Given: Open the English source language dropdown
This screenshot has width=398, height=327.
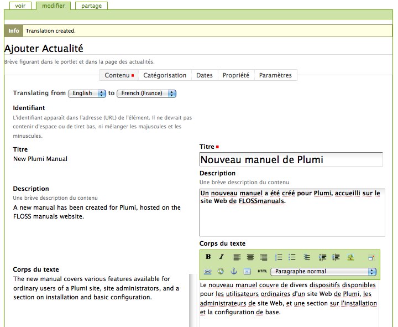Looking at the screenshot, I should coord(87,94).
